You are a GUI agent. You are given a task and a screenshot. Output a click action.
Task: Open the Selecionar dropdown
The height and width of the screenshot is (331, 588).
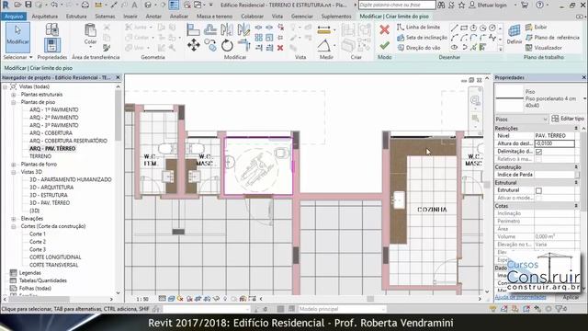click(x=18, y=57)
